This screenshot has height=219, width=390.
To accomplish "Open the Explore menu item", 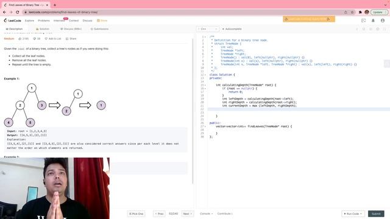I will (x=29, y=21).
